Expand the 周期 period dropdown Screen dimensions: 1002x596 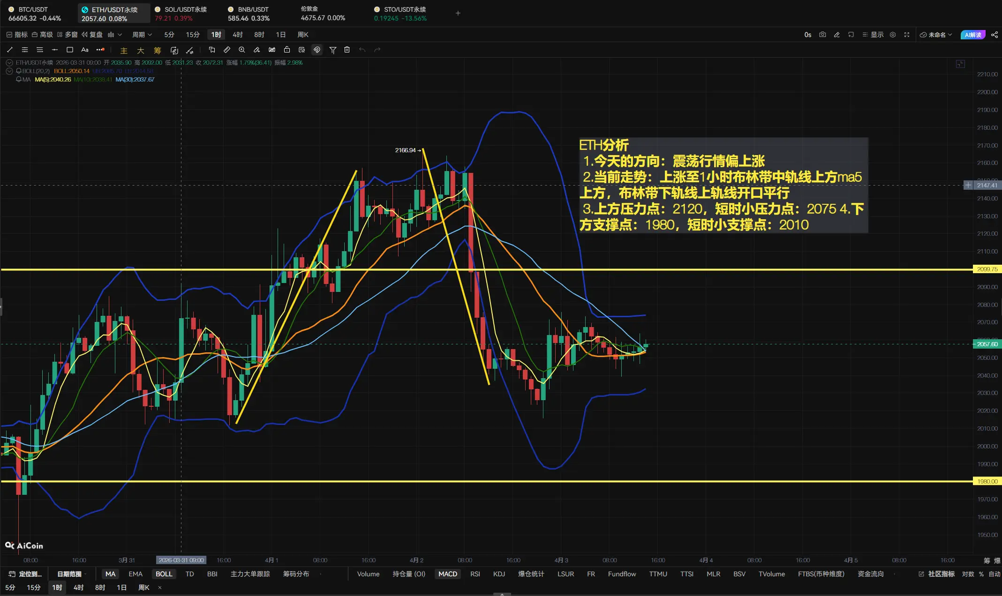(142, 35)
